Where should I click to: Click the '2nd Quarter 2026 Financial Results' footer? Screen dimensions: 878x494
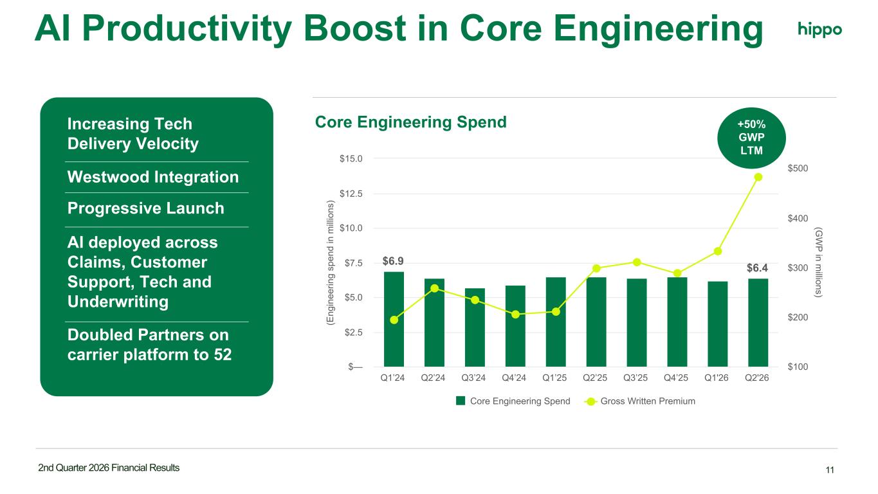click(x=109, y=468)
